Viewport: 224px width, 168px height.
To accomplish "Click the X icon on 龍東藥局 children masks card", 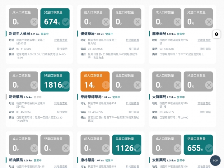I will tap(209, 22).
